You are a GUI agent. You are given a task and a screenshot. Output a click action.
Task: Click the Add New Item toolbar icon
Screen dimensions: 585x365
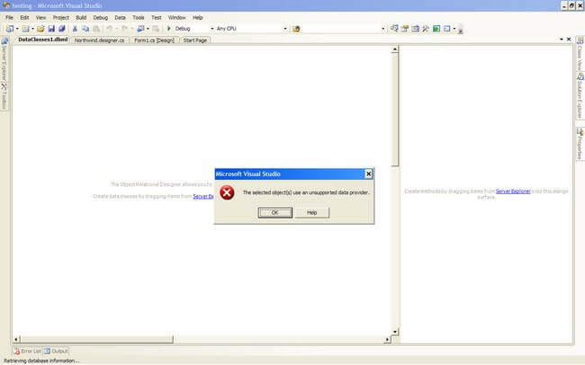[x=25, y=29]
